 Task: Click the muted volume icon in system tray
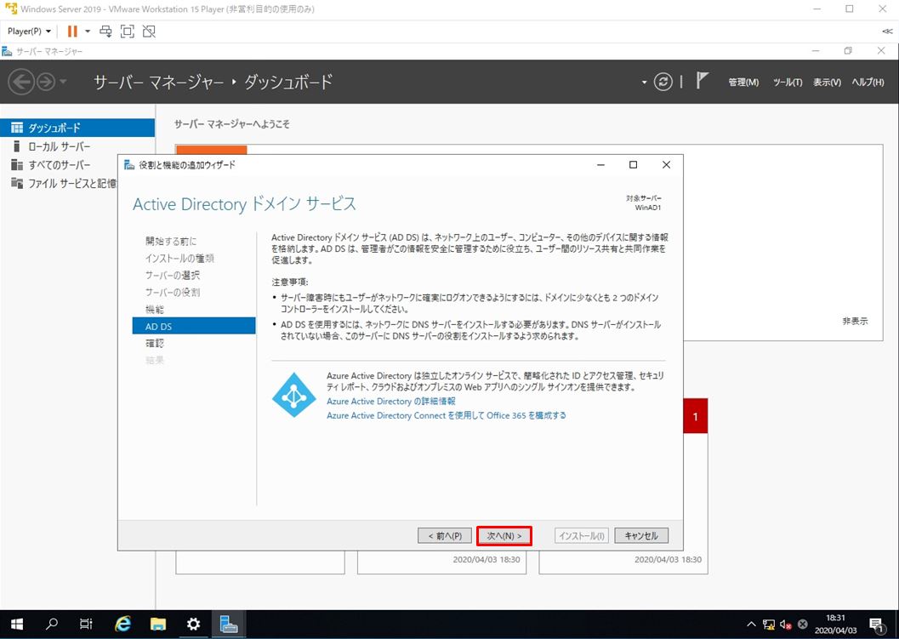[x=786, y=624]
